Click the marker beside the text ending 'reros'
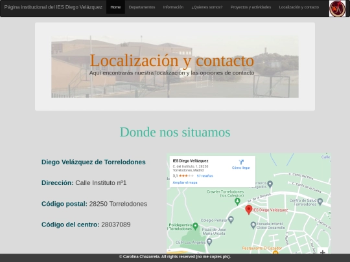 (x=270, y=184)
